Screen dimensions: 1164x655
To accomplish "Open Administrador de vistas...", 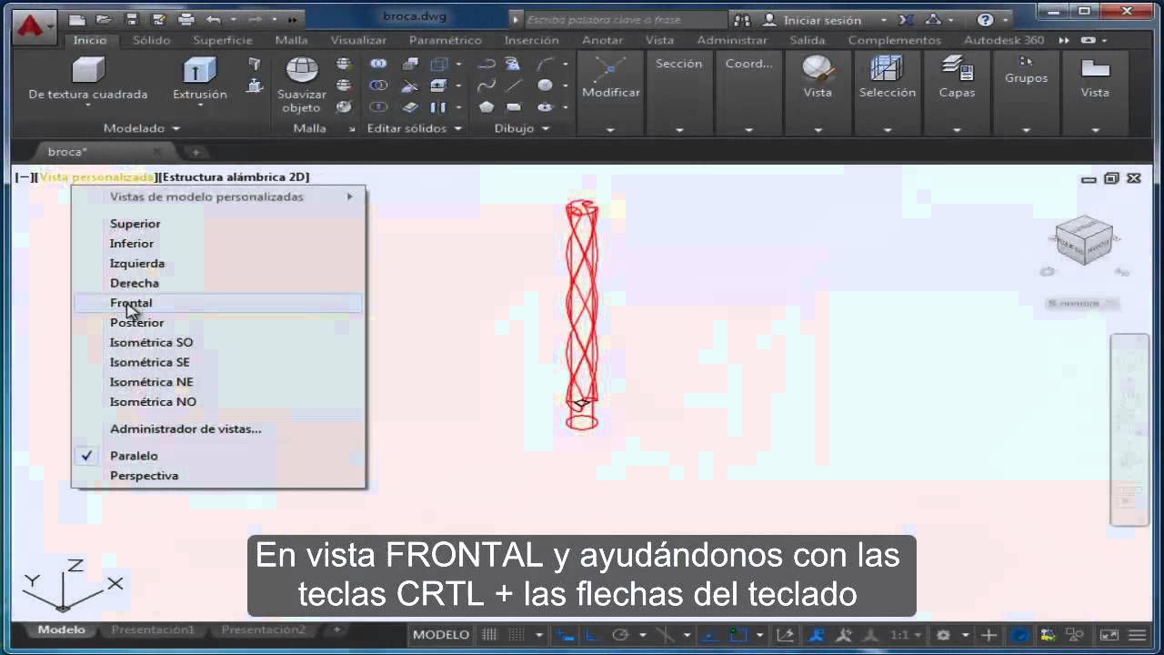I will pyautogui.click(x=218, y=428).
